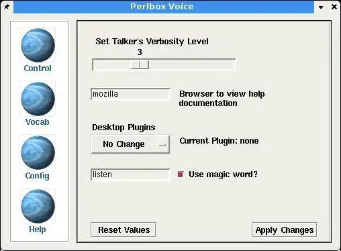Click the verbosity level slider handle
This screenshot has width=341, height=251.
[140, 64]
